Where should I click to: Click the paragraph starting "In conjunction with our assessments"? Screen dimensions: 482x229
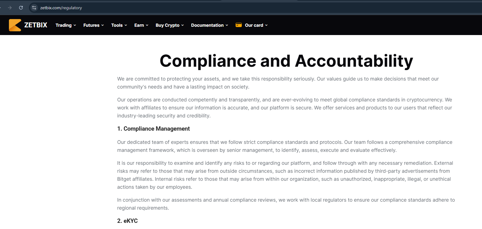[286, 204]
